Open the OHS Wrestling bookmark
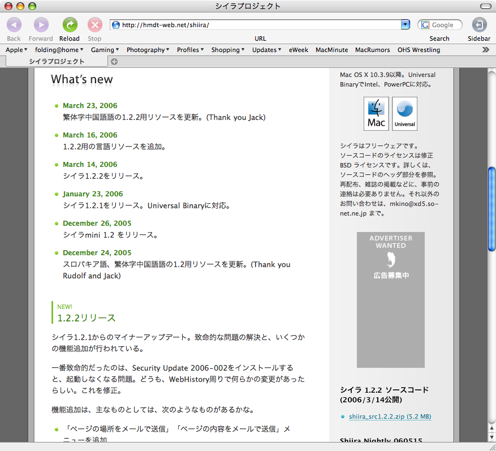 pos(419,50)
